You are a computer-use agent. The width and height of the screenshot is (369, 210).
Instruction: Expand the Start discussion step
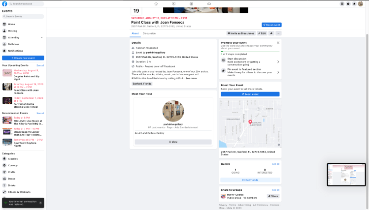[x=278, y=61]
